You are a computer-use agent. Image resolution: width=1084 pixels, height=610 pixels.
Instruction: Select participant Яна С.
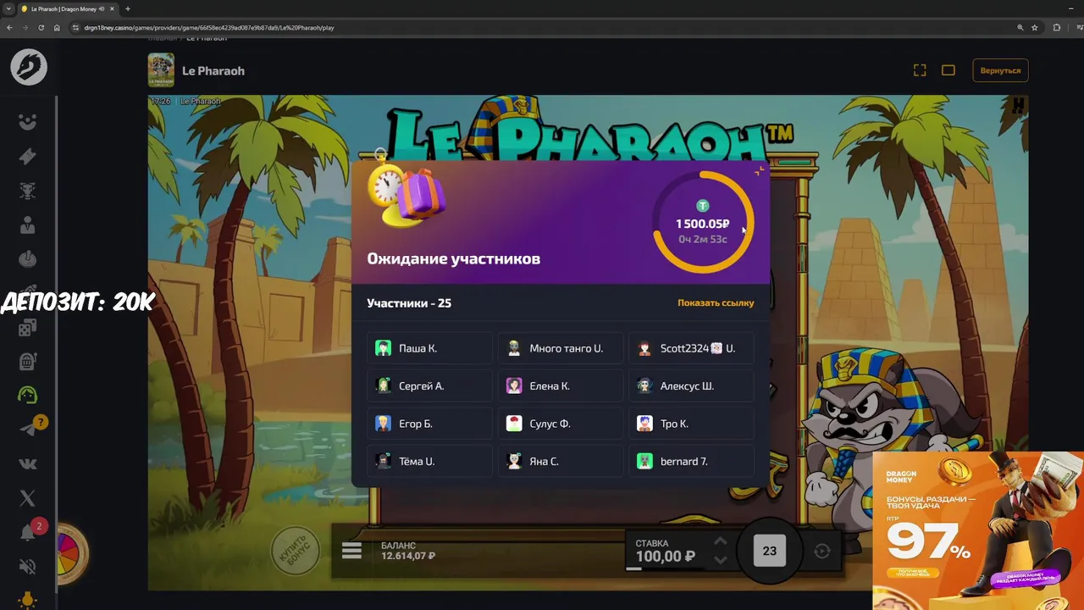tap(560, 461)
